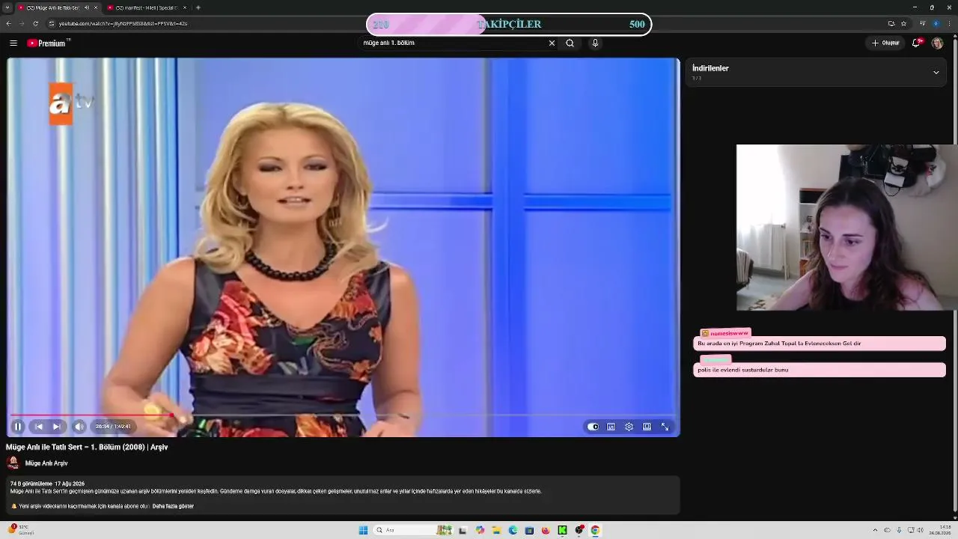The width and height of the screenshot is (958, 539).
Task: Close the manifest browser tab
Action: tap(186, 7)
